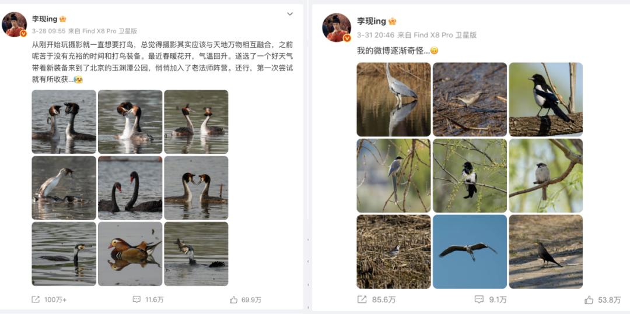View the flying heron against the blue sky photo
630x314 pixels.
coord(470,252)
